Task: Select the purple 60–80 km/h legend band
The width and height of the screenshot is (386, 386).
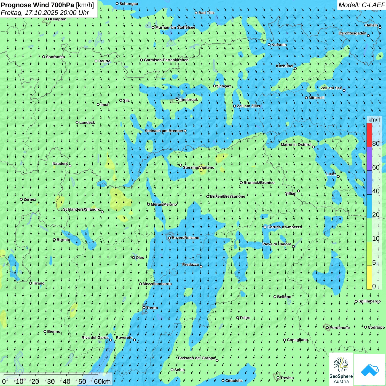Action: 369,159
